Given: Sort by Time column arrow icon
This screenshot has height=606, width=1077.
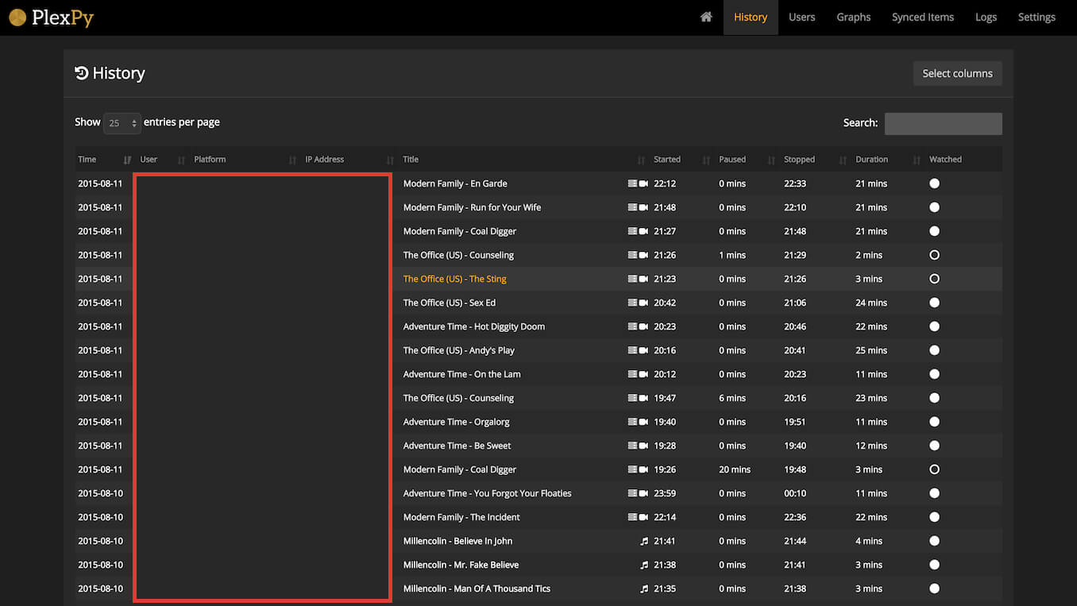Looking at the screenshot, I should coord(127,160).
